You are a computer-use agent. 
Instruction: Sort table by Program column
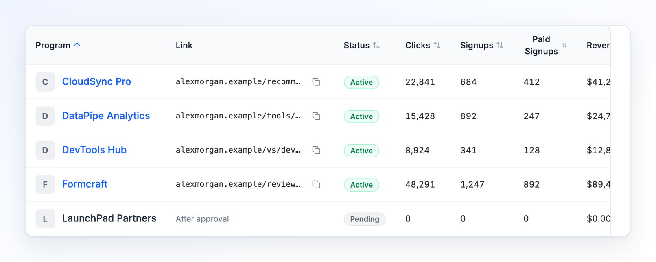[x=58, y=45]
